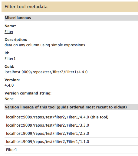Select lineage row ending Filter1/3.3.0
The width and height of the screenshot is (138, 156).
coord(71,125)
